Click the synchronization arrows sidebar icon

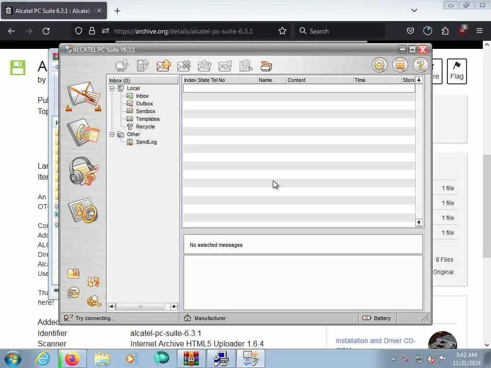[x=94, y=281]
